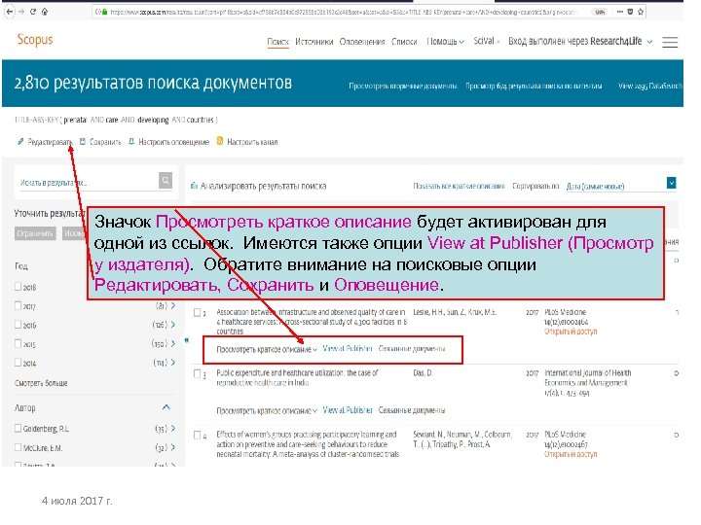Open the hamburger menu at top right
The height and width of the screenshot is (525, 701).
pos(670,42)
